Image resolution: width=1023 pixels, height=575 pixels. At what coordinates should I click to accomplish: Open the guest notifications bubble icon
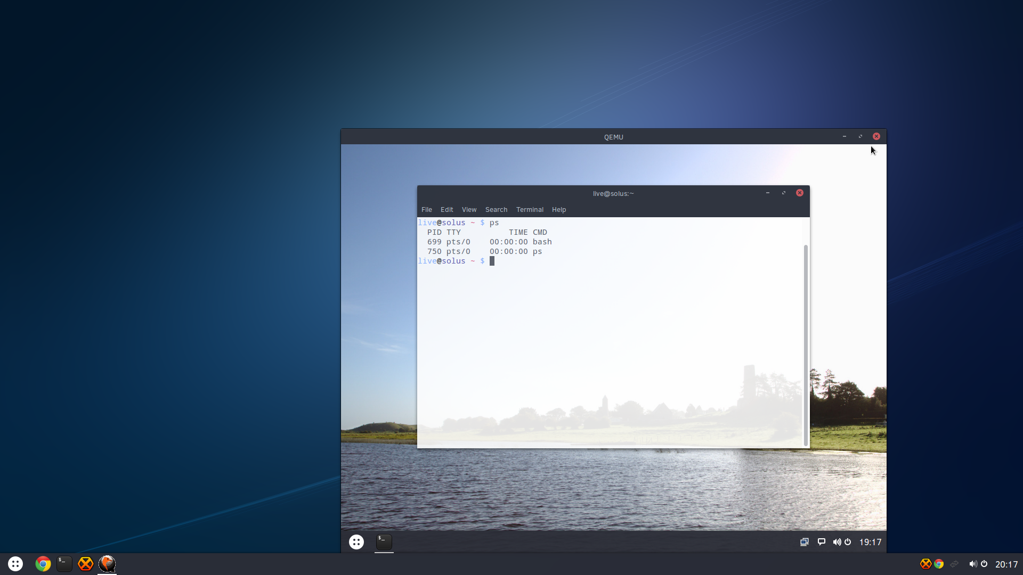[822, 542]
